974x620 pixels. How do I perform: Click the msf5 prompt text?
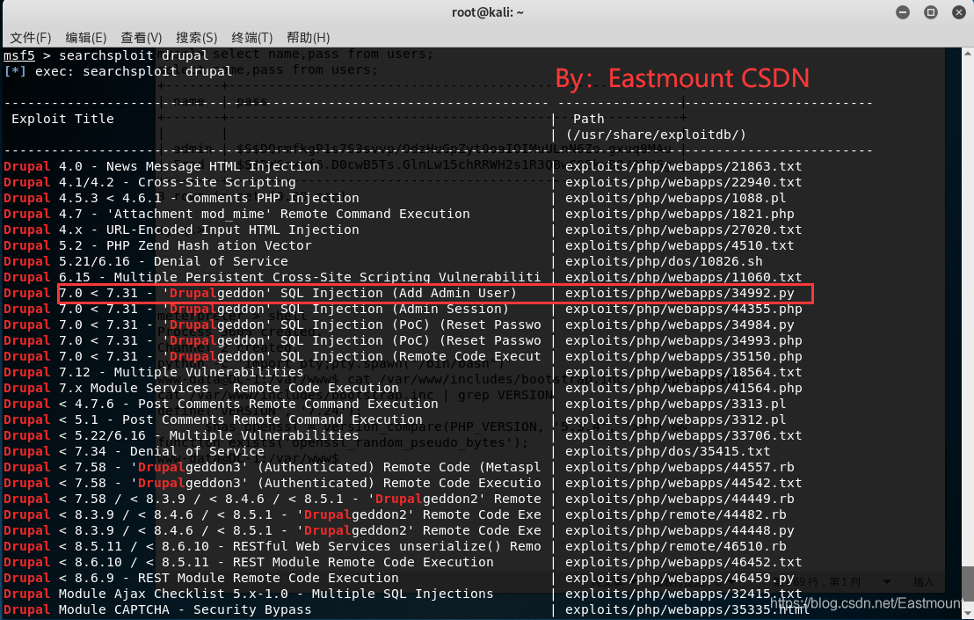tap(19, 55)
